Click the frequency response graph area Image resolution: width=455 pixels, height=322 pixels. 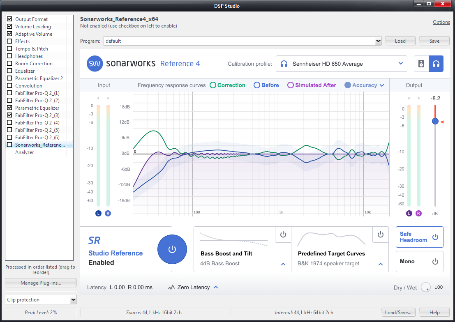[261, 154]
